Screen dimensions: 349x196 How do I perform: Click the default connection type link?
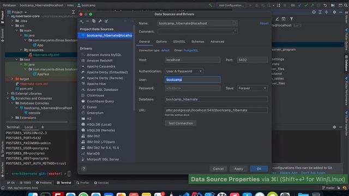tap(165, 51)
